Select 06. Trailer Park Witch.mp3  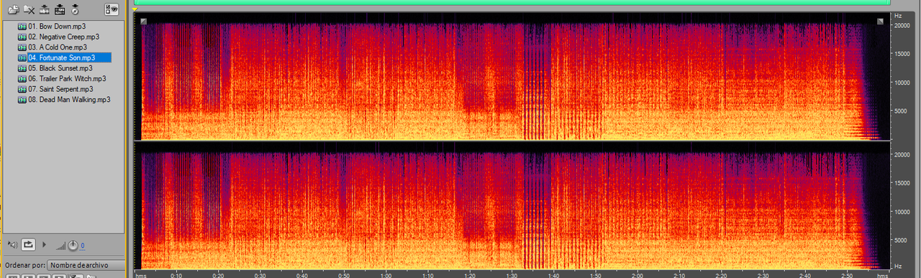point(67,78)
